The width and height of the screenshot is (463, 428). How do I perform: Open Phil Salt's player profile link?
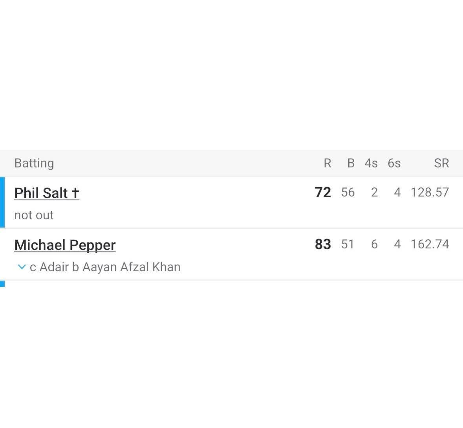click(40, 193)
